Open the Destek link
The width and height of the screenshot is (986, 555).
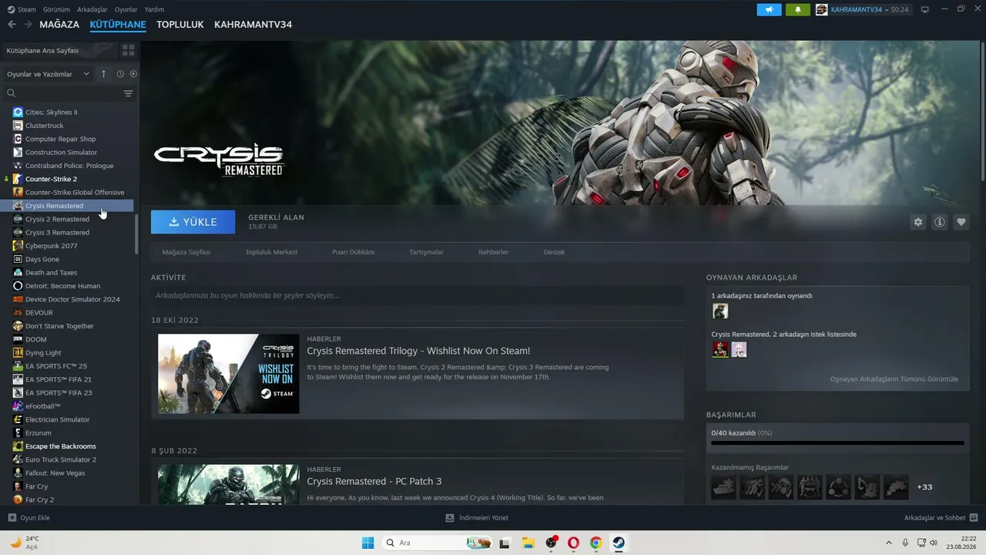click(x=555, y=252)
